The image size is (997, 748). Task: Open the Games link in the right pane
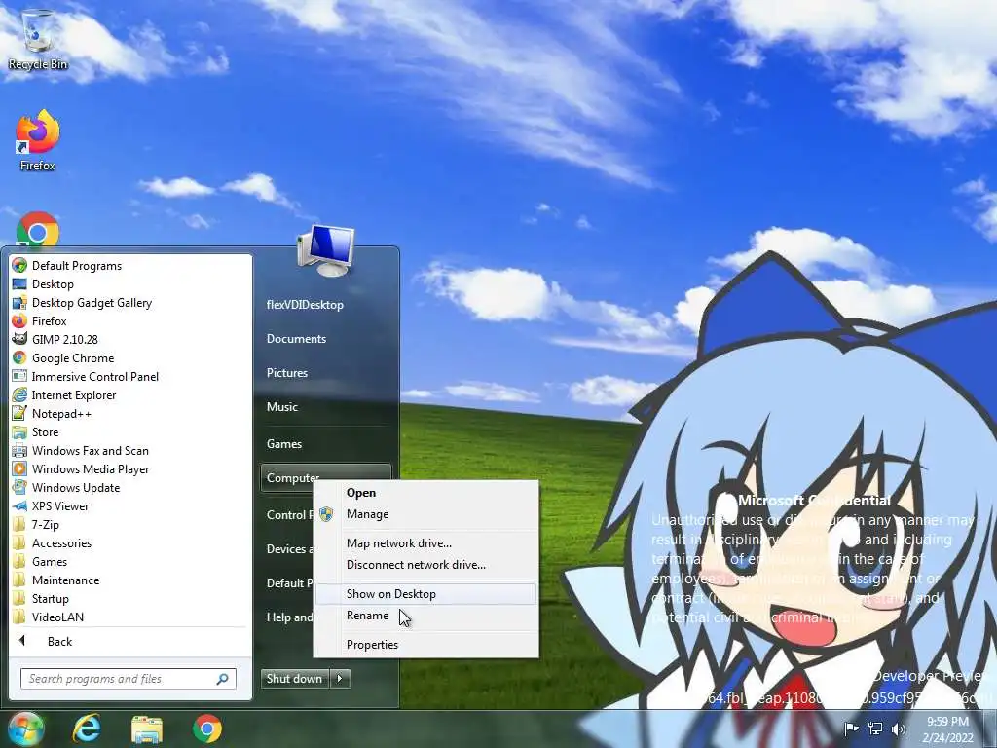coord(283,443)
